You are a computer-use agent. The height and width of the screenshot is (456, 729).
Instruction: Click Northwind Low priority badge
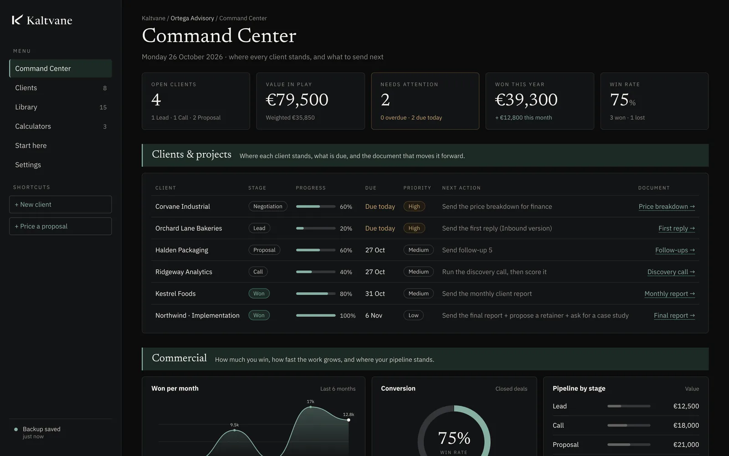pos(413,316)
